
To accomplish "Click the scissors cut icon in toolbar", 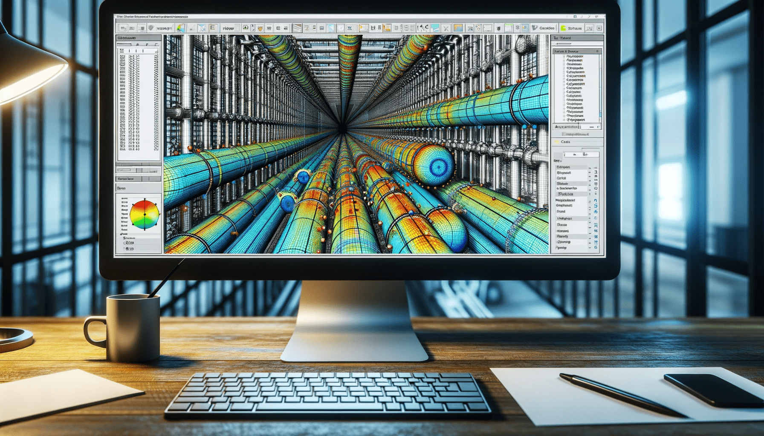I will tap(446, 28).
